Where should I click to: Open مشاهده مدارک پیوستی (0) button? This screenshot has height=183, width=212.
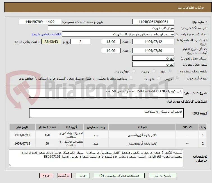coord(119,176)
